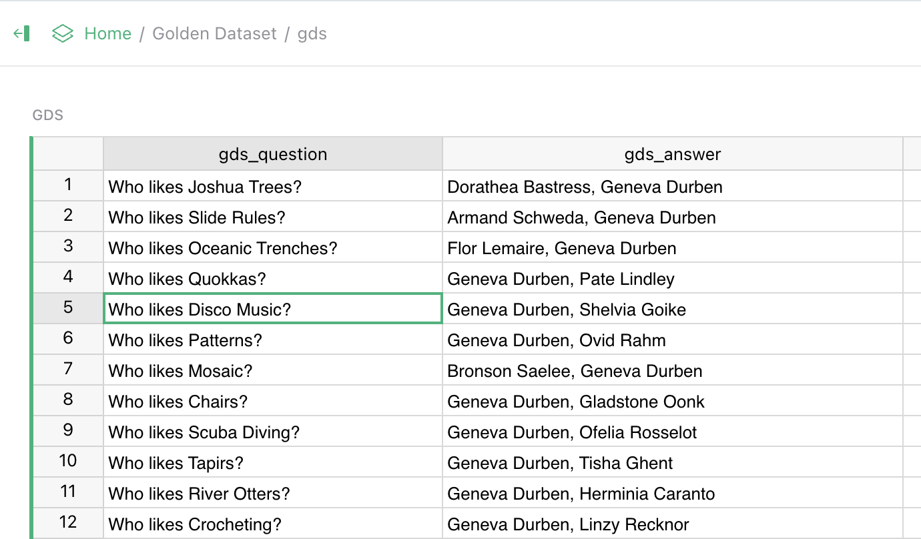The image size is (921, 539).
Task: Click cell 'Who likes Chairs?'
Action: coord(273,401)
